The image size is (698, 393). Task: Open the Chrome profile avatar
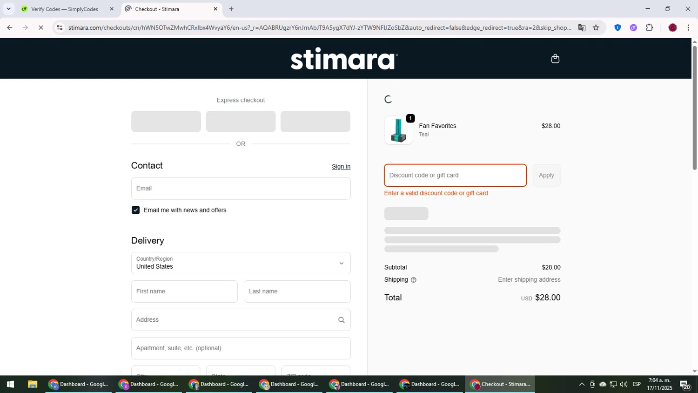[672, 27]
